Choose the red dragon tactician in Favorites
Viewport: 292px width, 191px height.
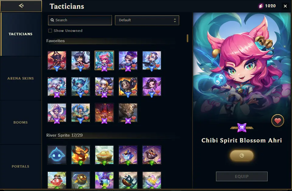tap(57, 60)
